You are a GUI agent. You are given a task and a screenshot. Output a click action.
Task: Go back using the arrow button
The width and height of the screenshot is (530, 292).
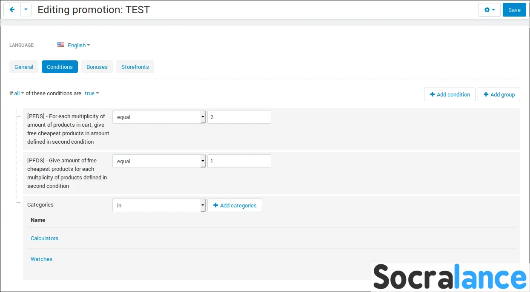point(12,10)
